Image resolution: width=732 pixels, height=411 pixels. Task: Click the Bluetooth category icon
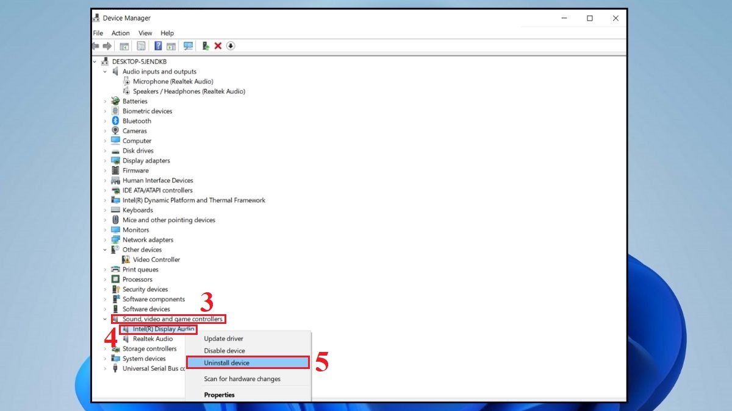[115, 121]
